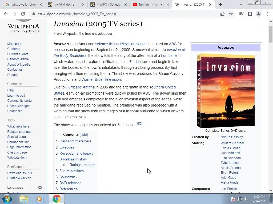Image resolution: width=273 pixels, height=204 pixels.
Task: Open Warner Bros. Television link
Action: tap(101, 79)
